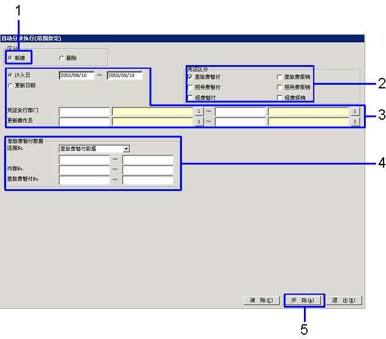Choose the 更新日期 radio option
The width and height of the screenshot is (386, 339).
pos(10,85)
